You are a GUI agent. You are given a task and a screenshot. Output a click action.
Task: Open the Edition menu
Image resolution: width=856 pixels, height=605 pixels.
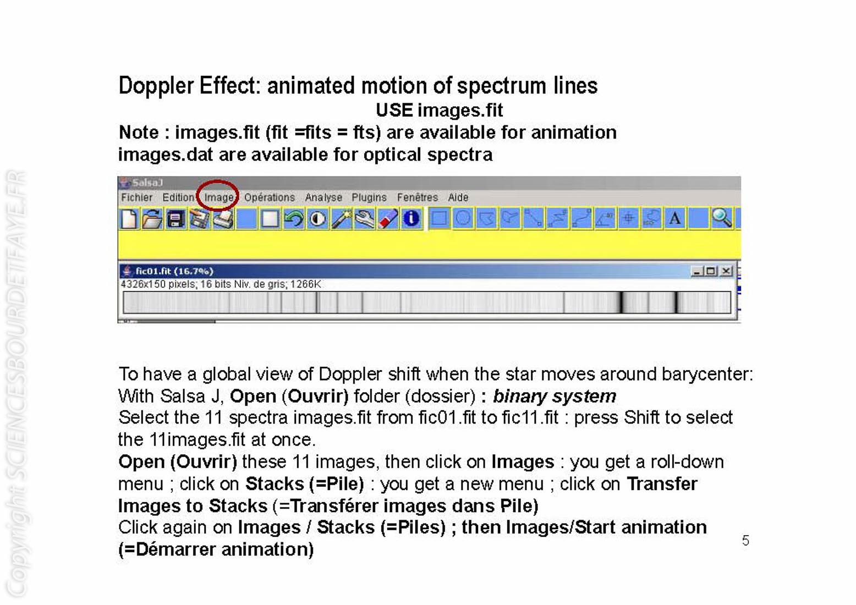pos(178,197)
